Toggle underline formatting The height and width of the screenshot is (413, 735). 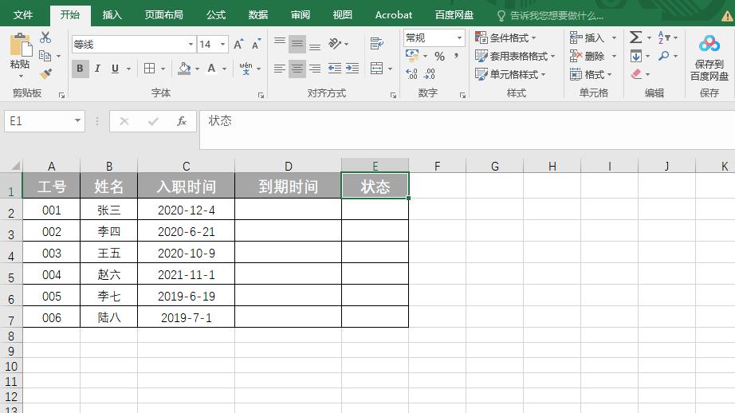point(116,69)
